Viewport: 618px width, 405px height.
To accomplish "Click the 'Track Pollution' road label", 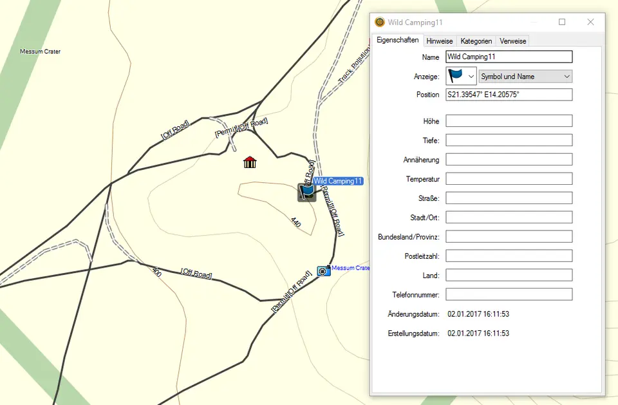I will coord(355,66).
